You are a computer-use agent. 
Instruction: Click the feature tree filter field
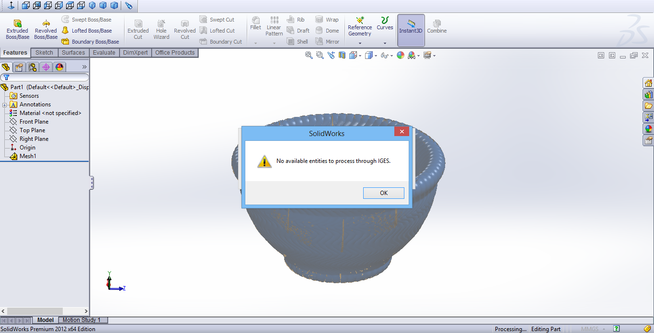(45, 77)
